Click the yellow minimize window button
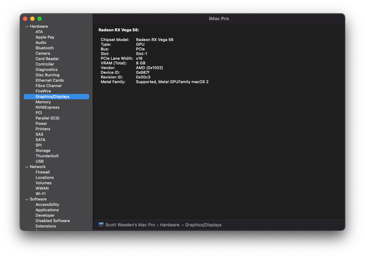The width and height of the screenshot is (365, 257). (x=32, y=19)
